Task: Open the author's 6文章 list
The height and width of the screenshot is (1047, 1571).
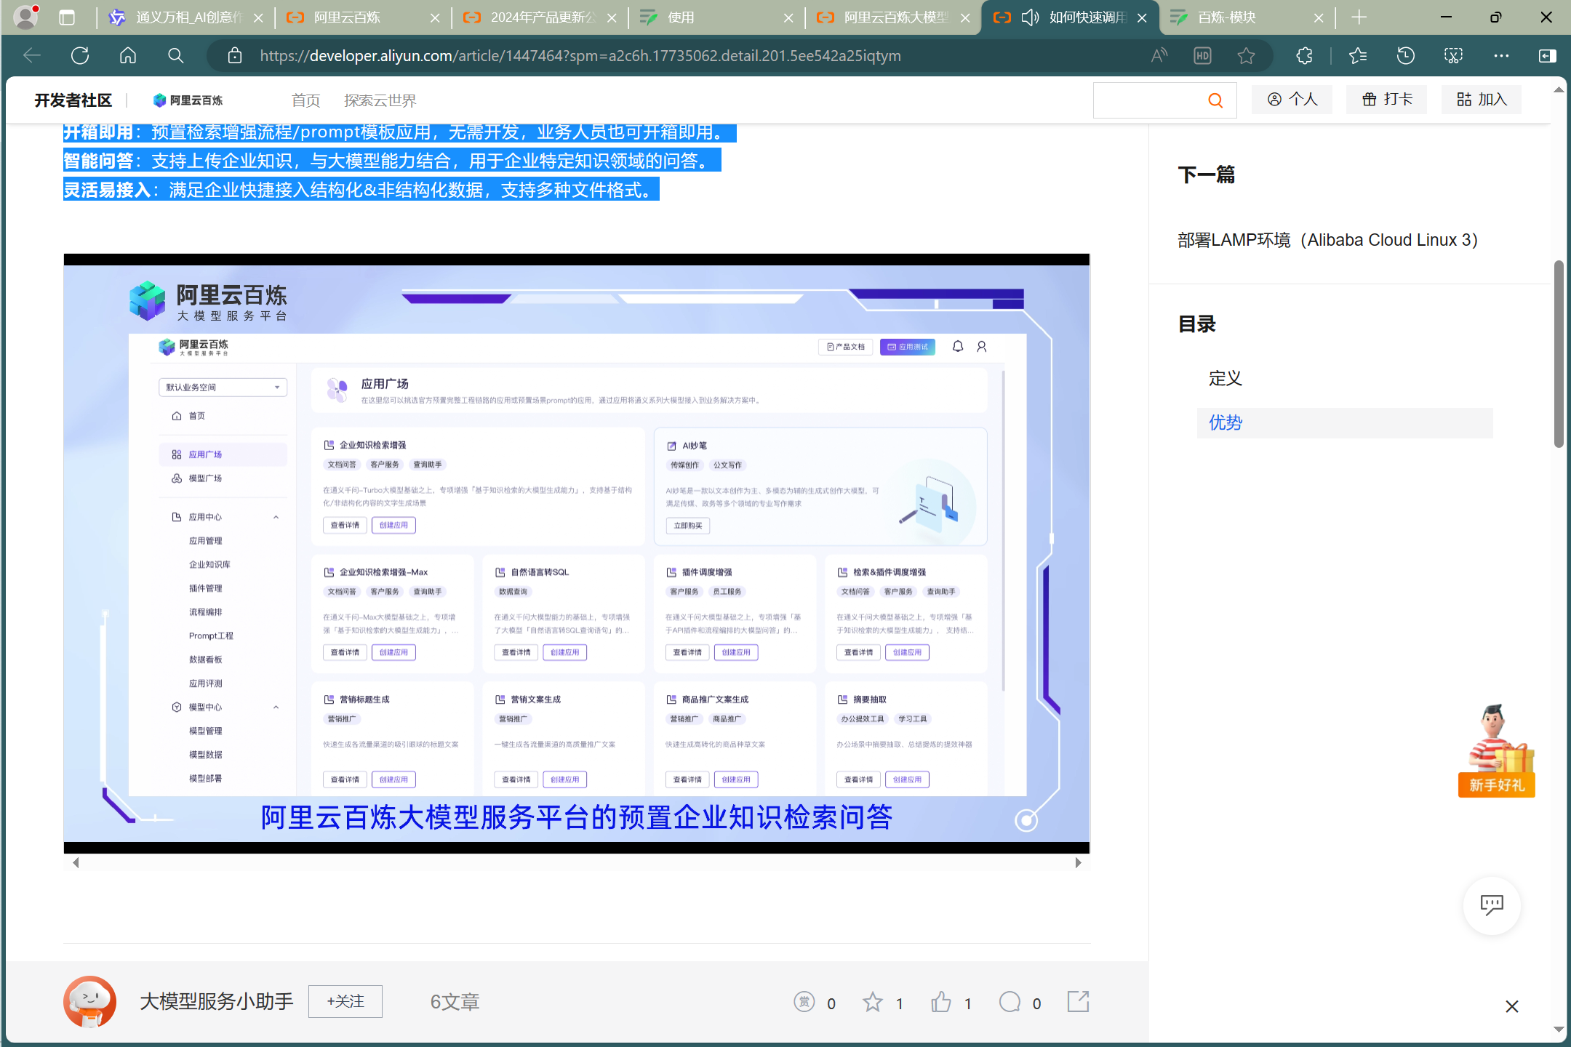Action: (455, 1002)
